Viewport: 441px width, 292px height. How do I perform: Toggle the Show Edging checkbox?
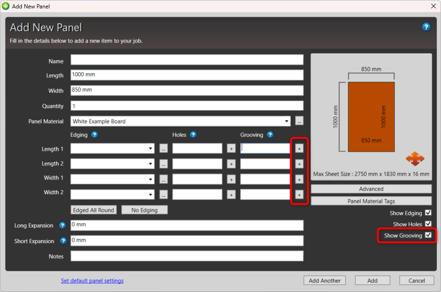click(428, 213)
